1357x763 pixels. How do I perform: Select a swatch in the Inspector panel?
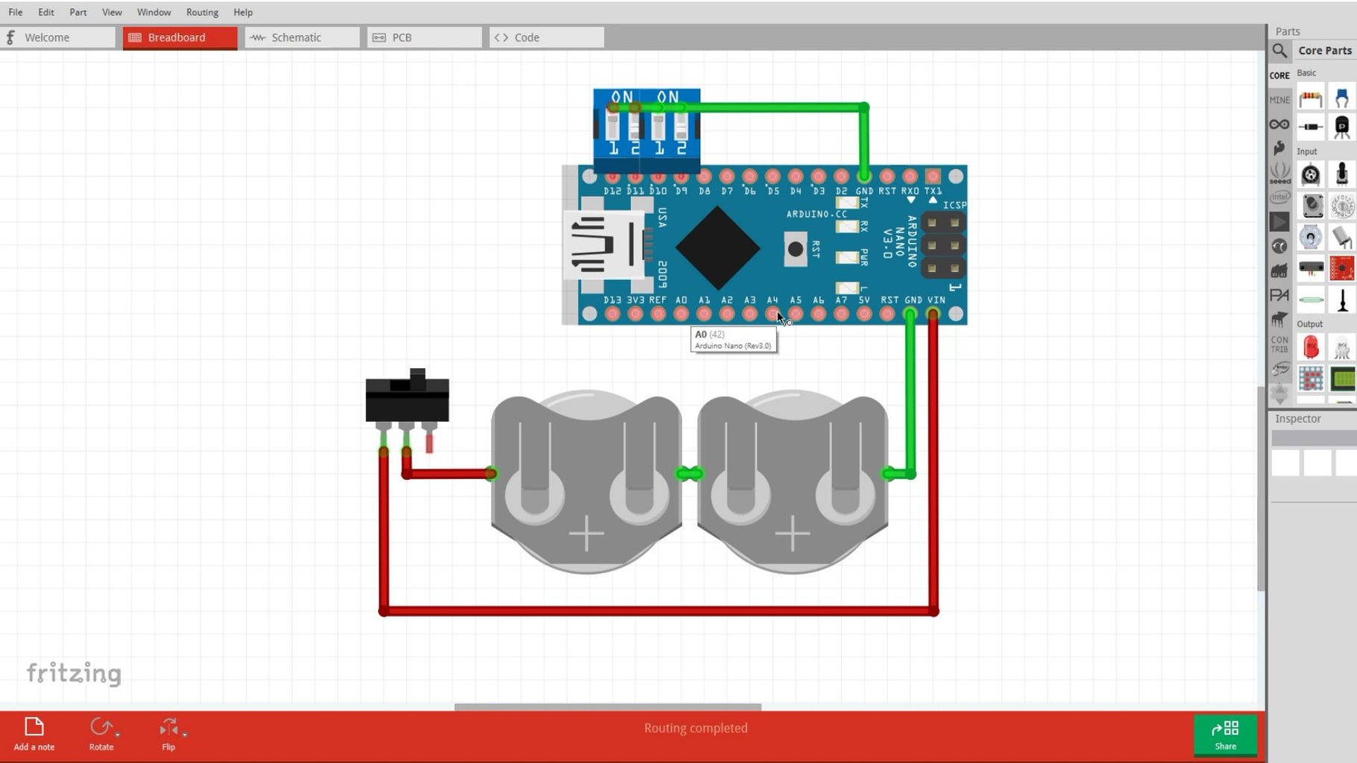[x=1286, y=463]
